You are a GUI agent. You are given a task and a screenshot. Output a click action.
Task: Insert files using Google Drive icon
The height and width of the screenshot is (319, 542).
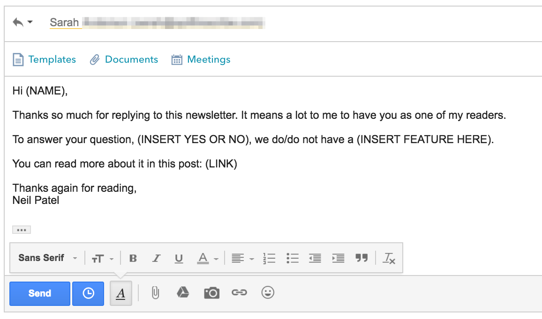[x=183, y=292]
